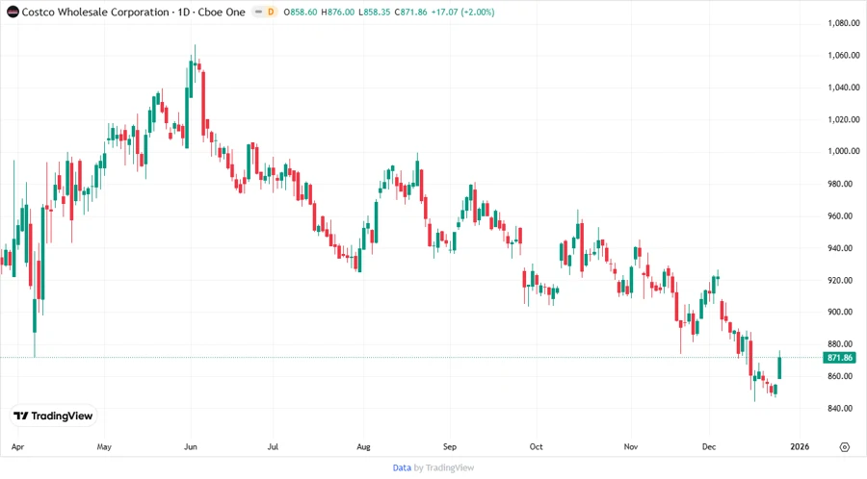Screen dimensions: 867x479
Task: Click the TradingView logo badge
Action: (x=54, y=416)
